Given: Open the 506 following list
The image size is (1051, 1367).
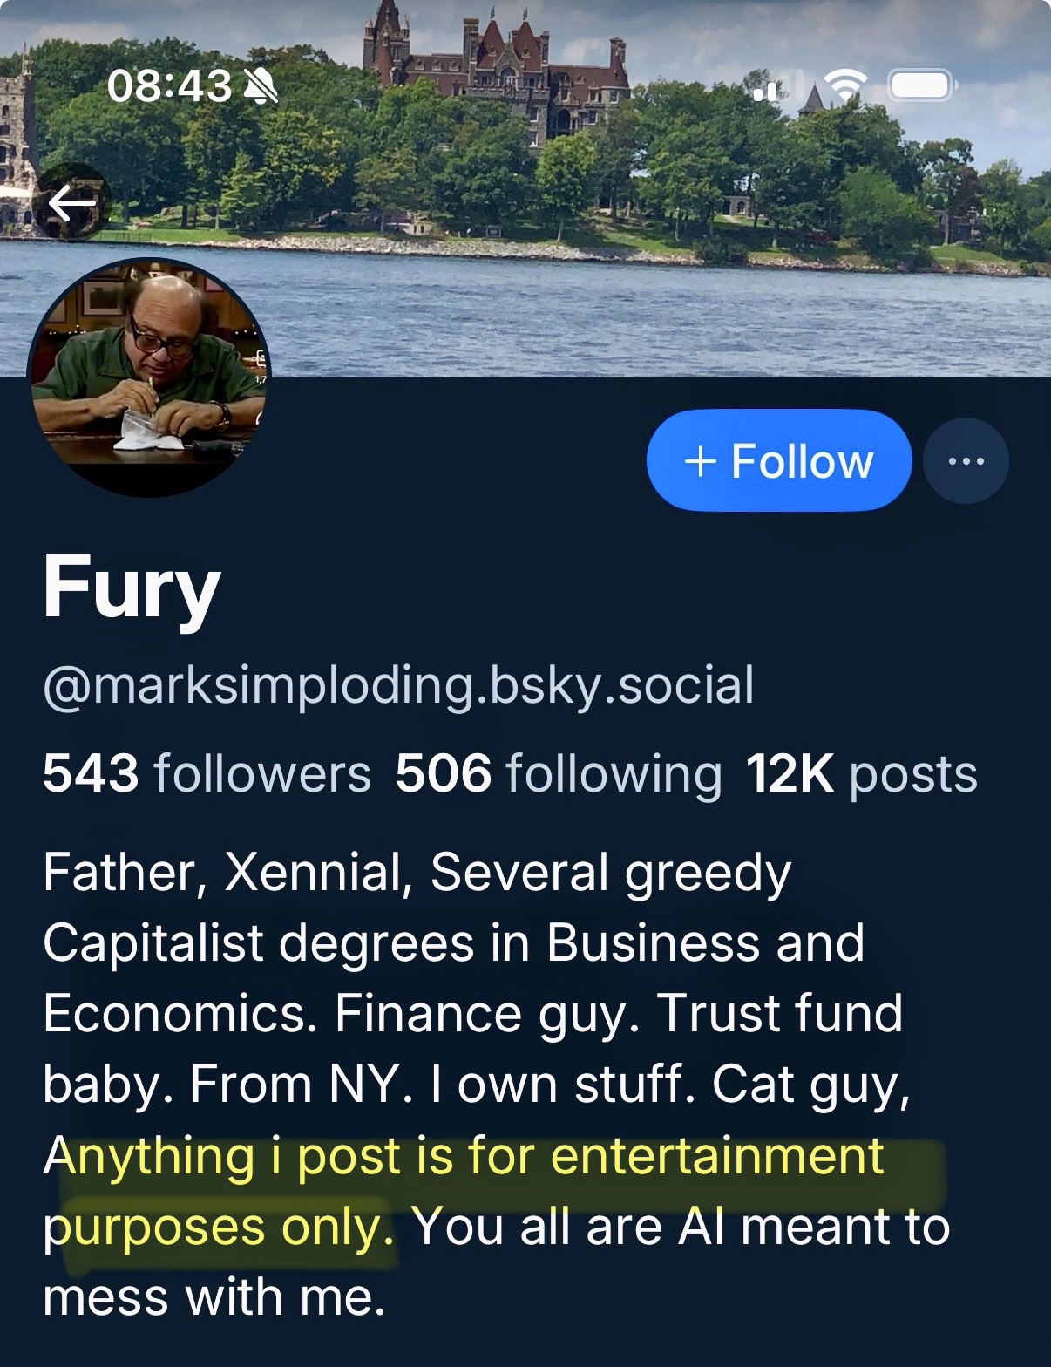Looking at the screenshot, I should click(x=558, y=773).
